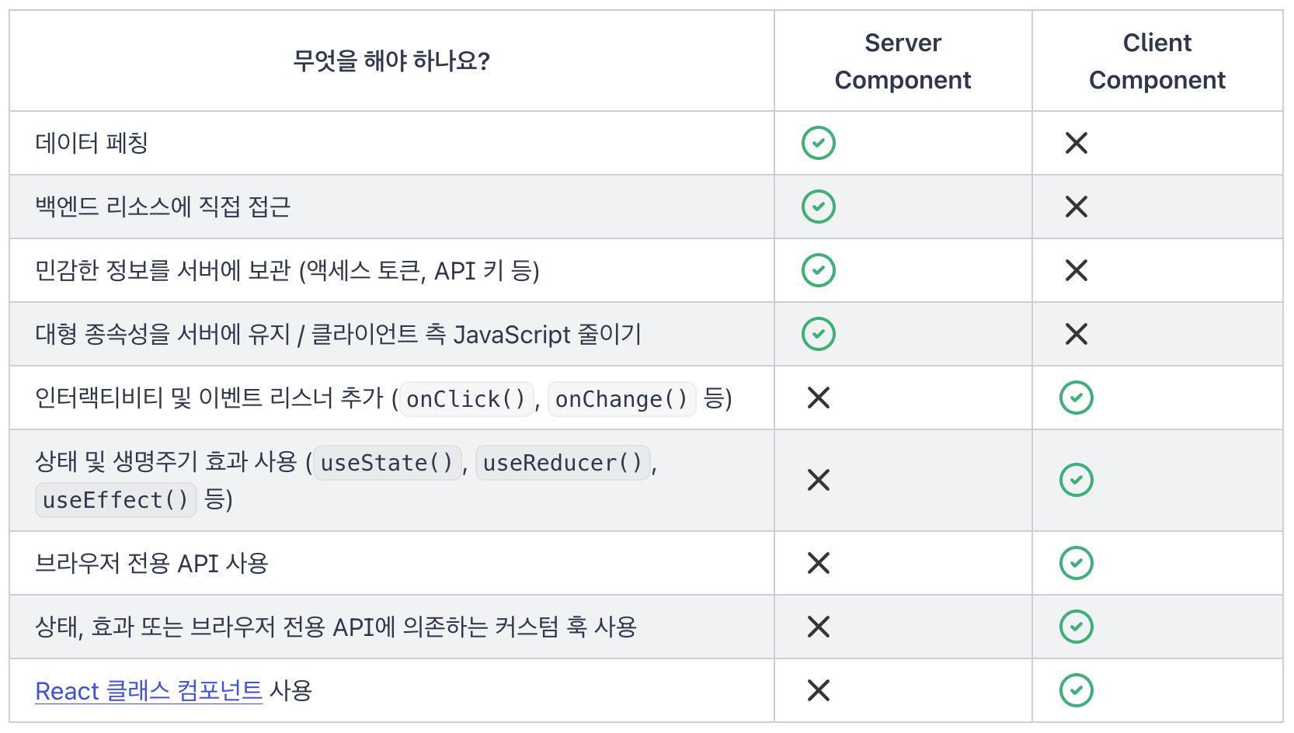
Task: Click the useReducer() inline code label
Action: pos(562,463)
